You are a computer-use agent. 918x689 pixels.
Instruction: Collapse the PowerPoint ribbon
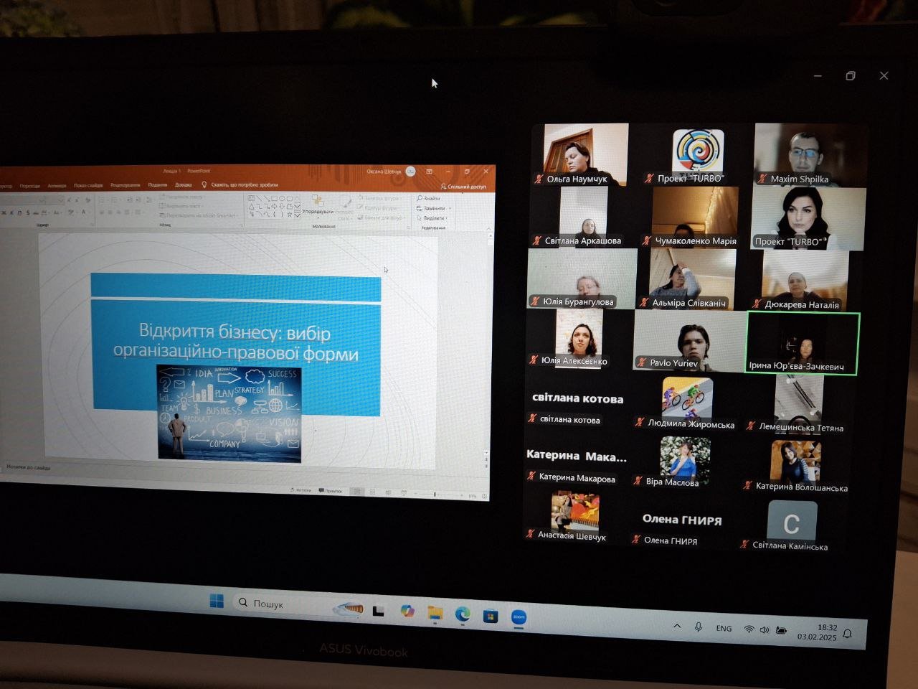click(x=489, y=228)
